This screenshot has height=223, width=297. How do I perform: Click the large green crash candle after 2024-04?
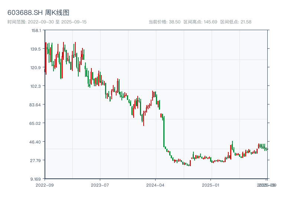pos(164,132)
